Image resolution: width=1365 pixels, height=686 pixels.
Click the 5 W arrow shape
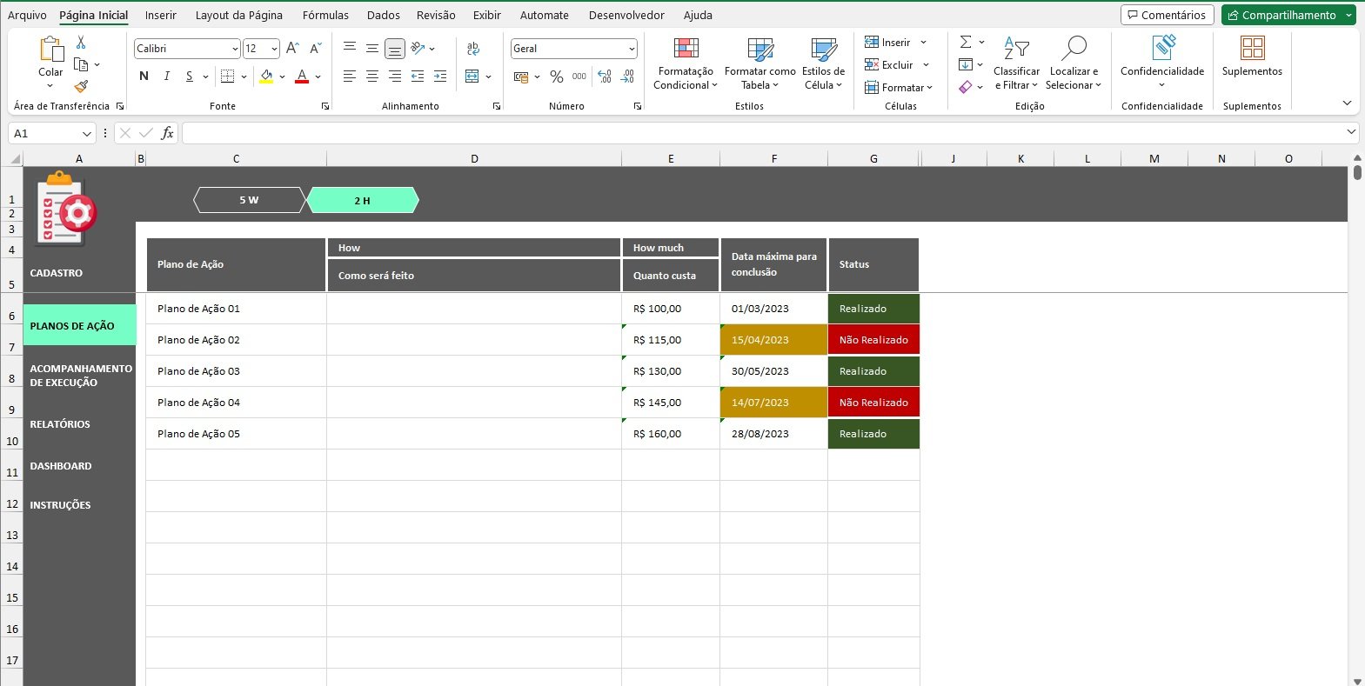(x=249, y=200)
